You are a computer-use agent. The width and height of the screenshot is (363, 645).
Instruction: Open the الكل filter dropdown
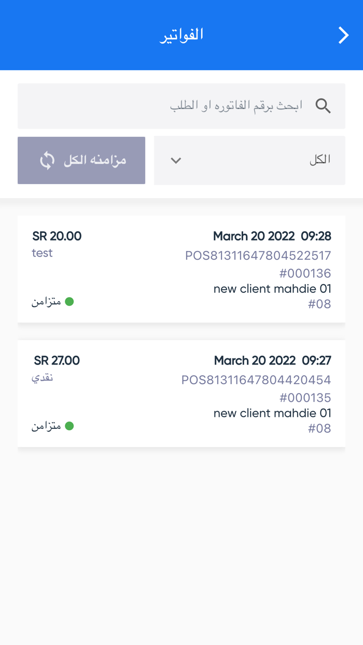pos(249,160)
